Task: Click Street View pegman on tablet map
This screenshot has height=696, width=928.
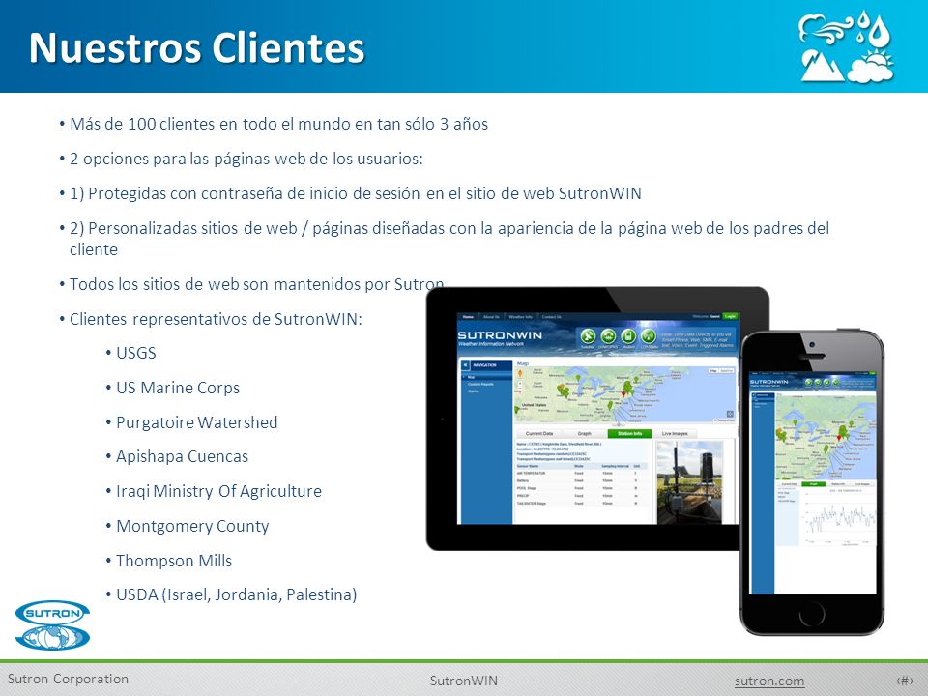Action: [x=520, y=373]
